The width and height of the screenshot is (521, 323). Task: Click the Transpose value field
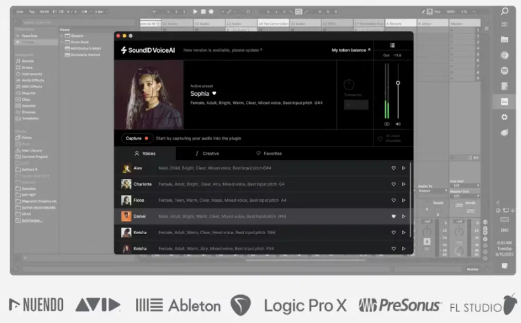coord(356,105)
